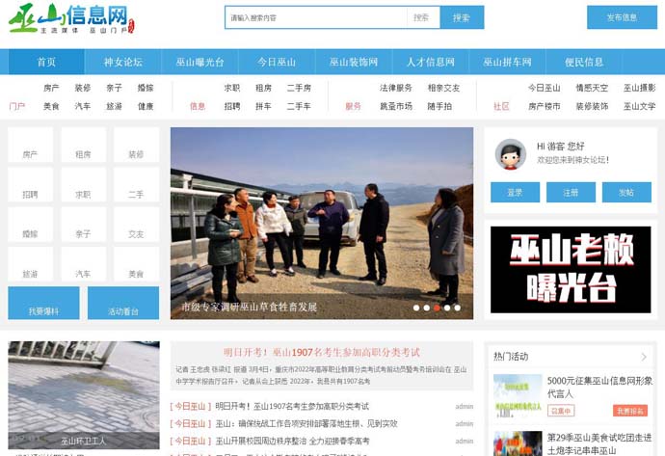Screen dimensions: 665x456
Task: Click the blue 搜索 search button
Action: click(462, 17)
